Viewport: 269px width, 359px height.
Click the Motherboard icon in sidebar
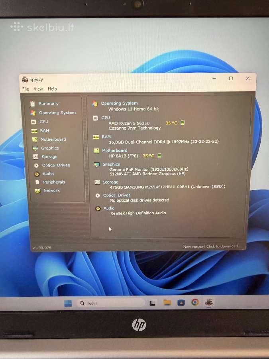coord(35,140)
